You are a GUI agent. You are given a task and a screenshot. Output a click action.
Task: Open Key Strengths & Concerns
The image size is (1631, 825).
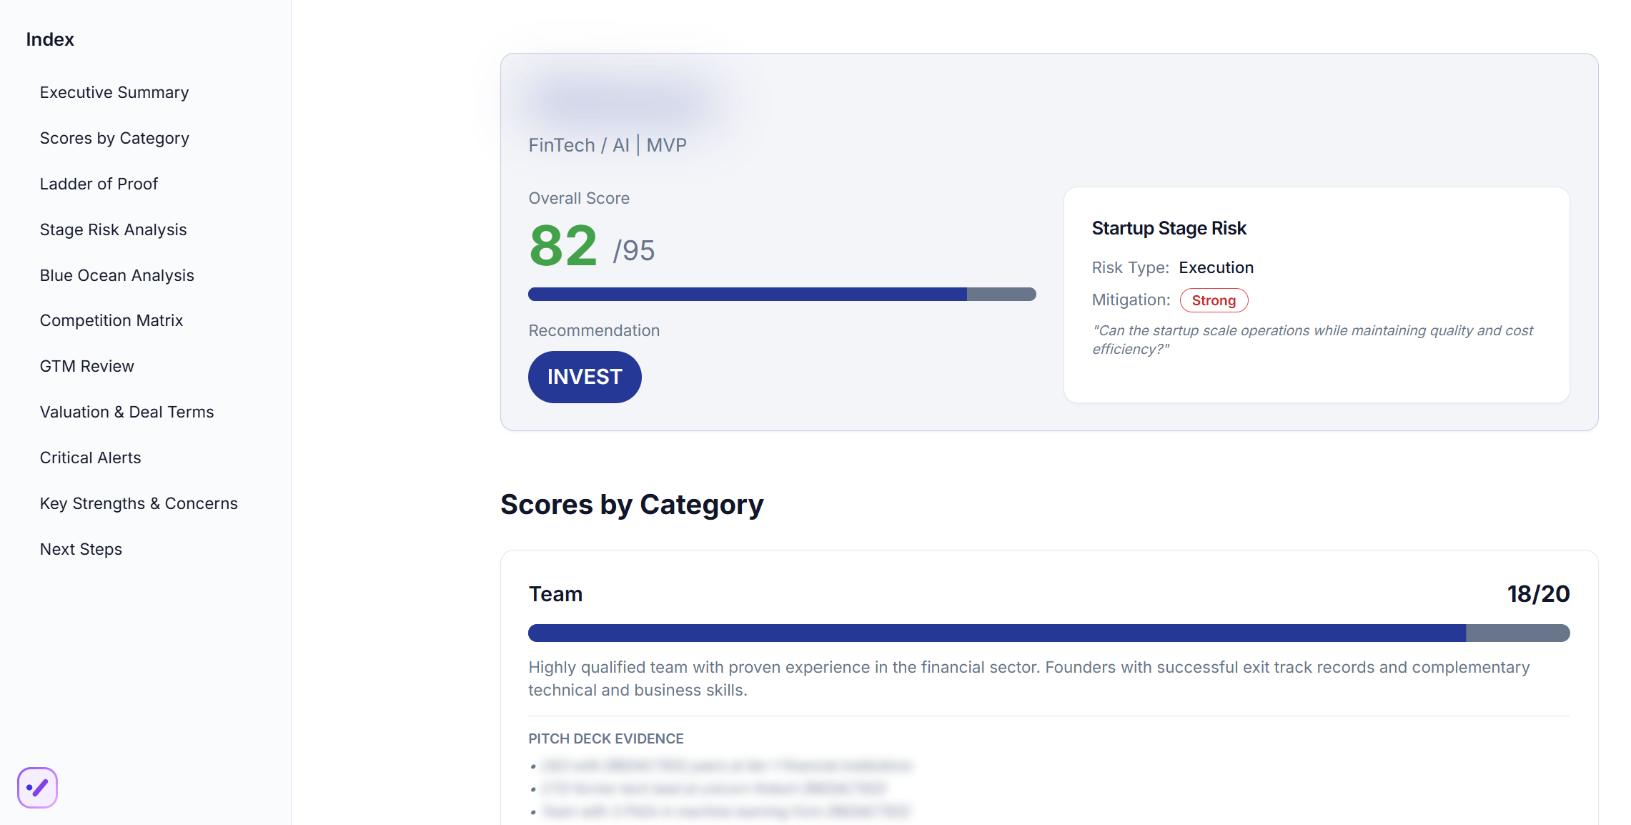[x=139, y=503]
